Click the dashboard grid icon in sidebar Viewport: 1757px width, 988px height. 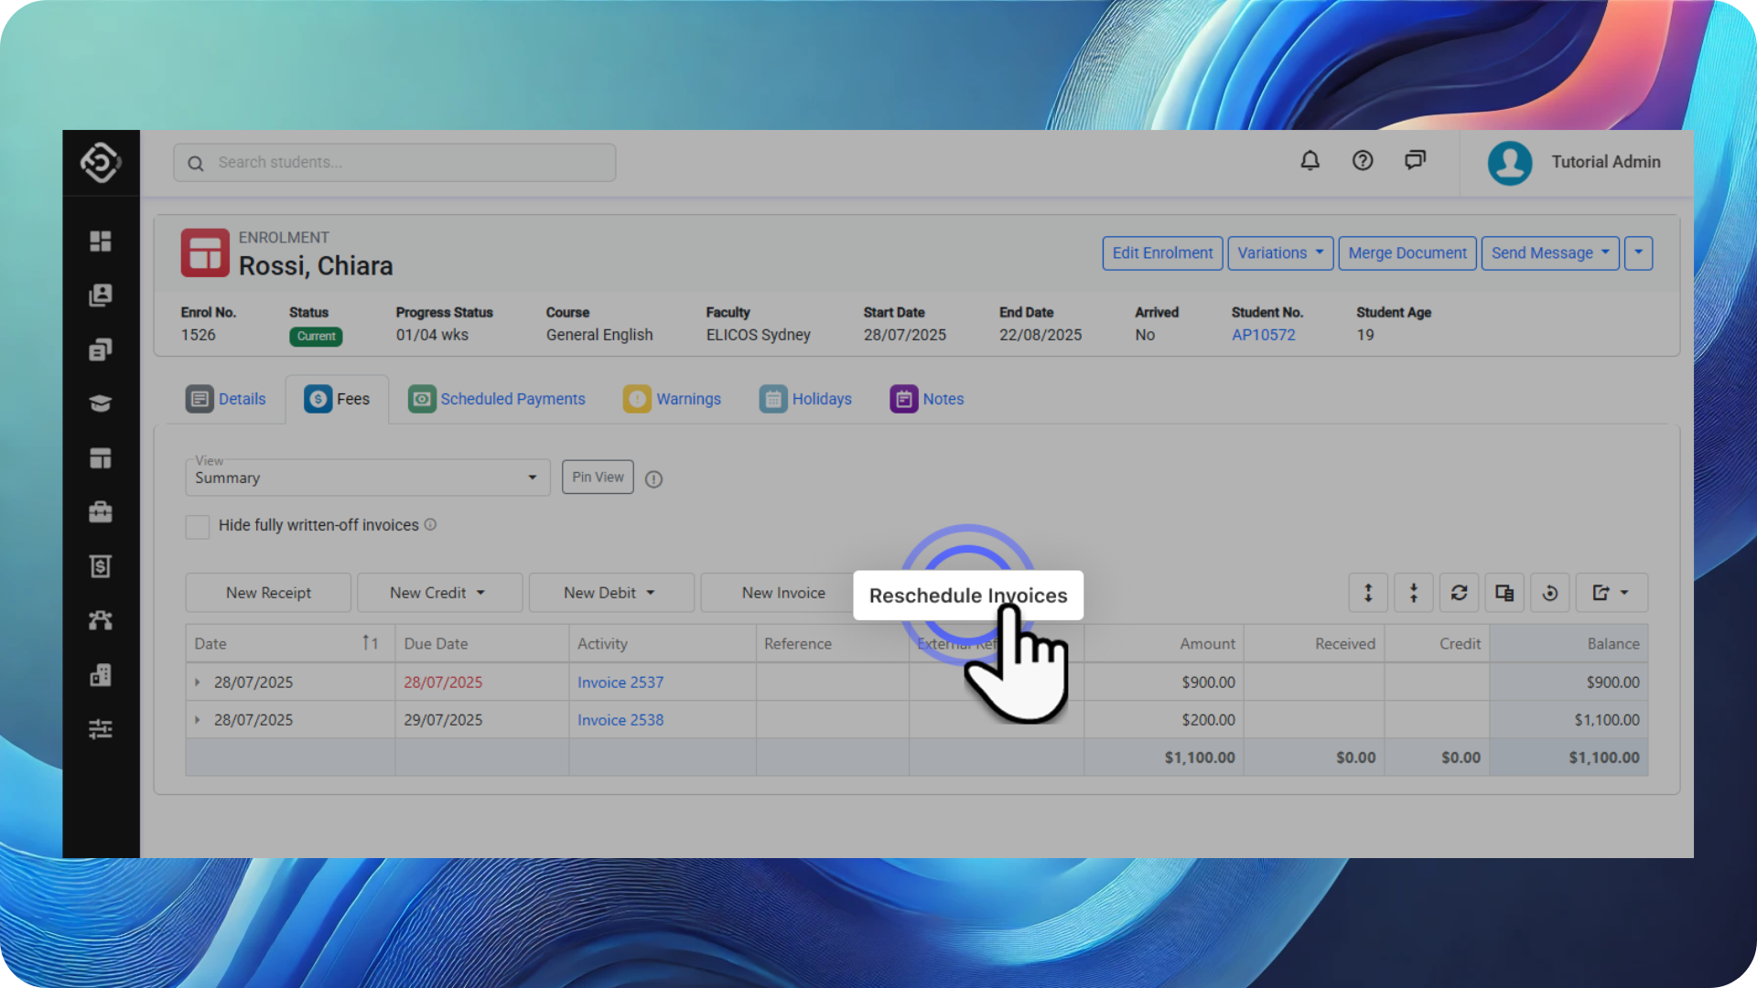(101, 241)
